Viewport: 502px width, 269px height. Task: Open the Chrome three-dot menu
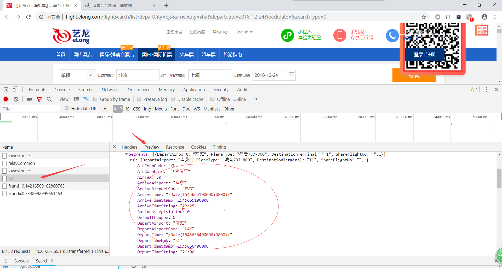(x=495, y=17)
